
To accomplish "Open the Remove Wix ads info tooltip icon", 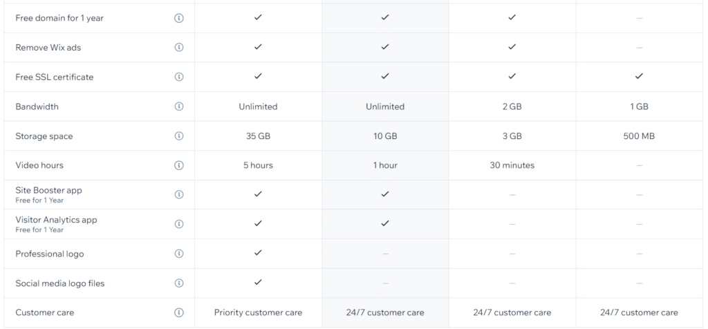I will [x=179, y=48].
